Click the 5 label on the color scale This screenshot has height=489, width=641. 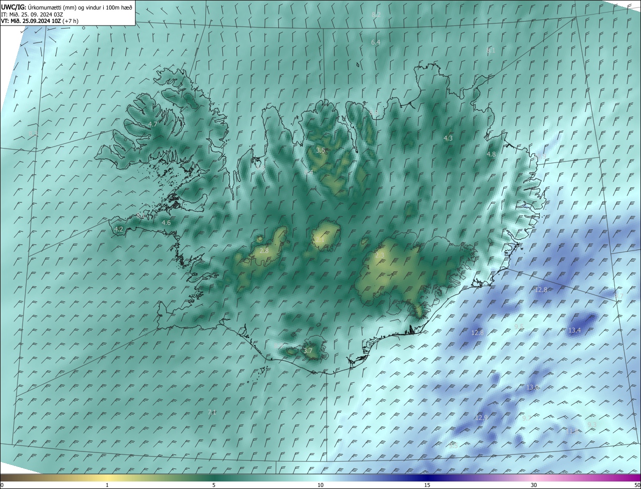[214, 485]
